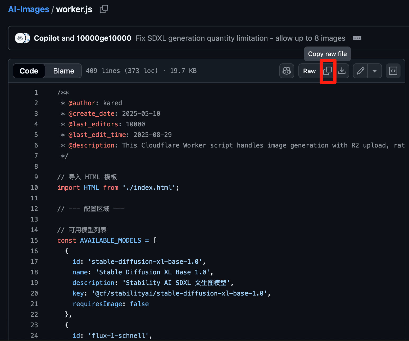Screen dimensions: 409x341
Task: Edit this file pencil icon
Action: pos(360,71)
